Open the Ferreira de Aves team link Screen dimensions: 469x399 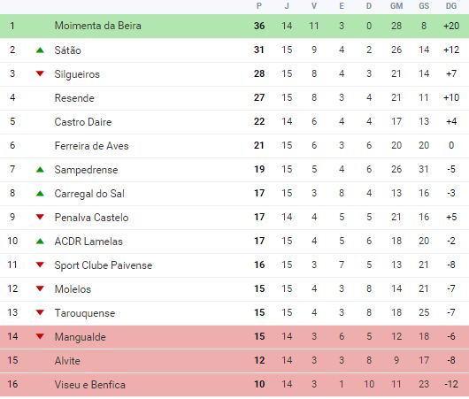(91, 146)
